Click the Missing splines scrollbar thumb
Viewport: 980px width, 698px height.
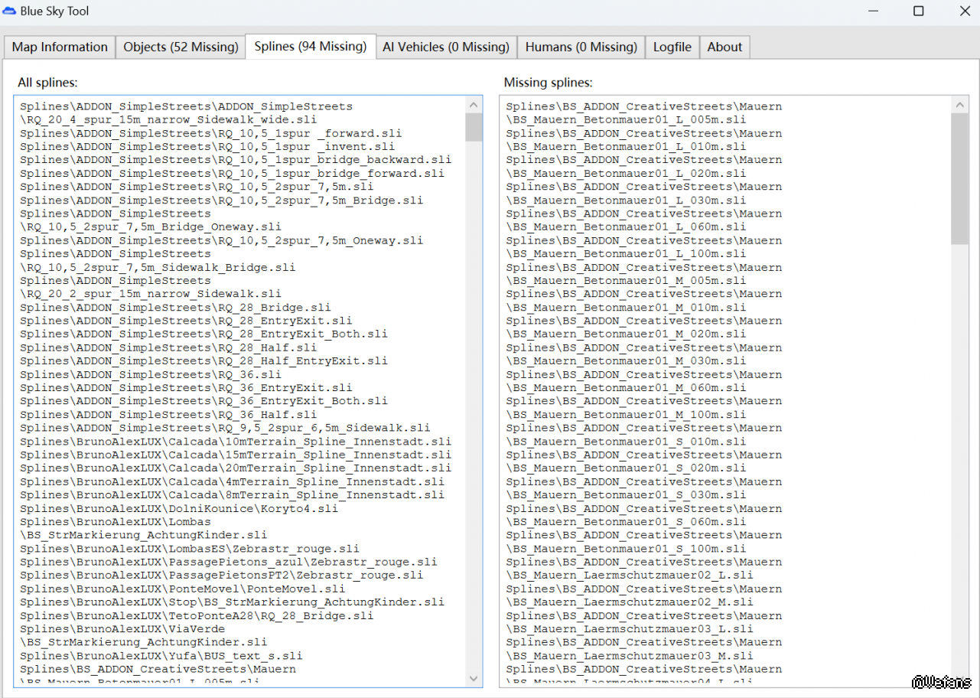click(x=959, y=179)
